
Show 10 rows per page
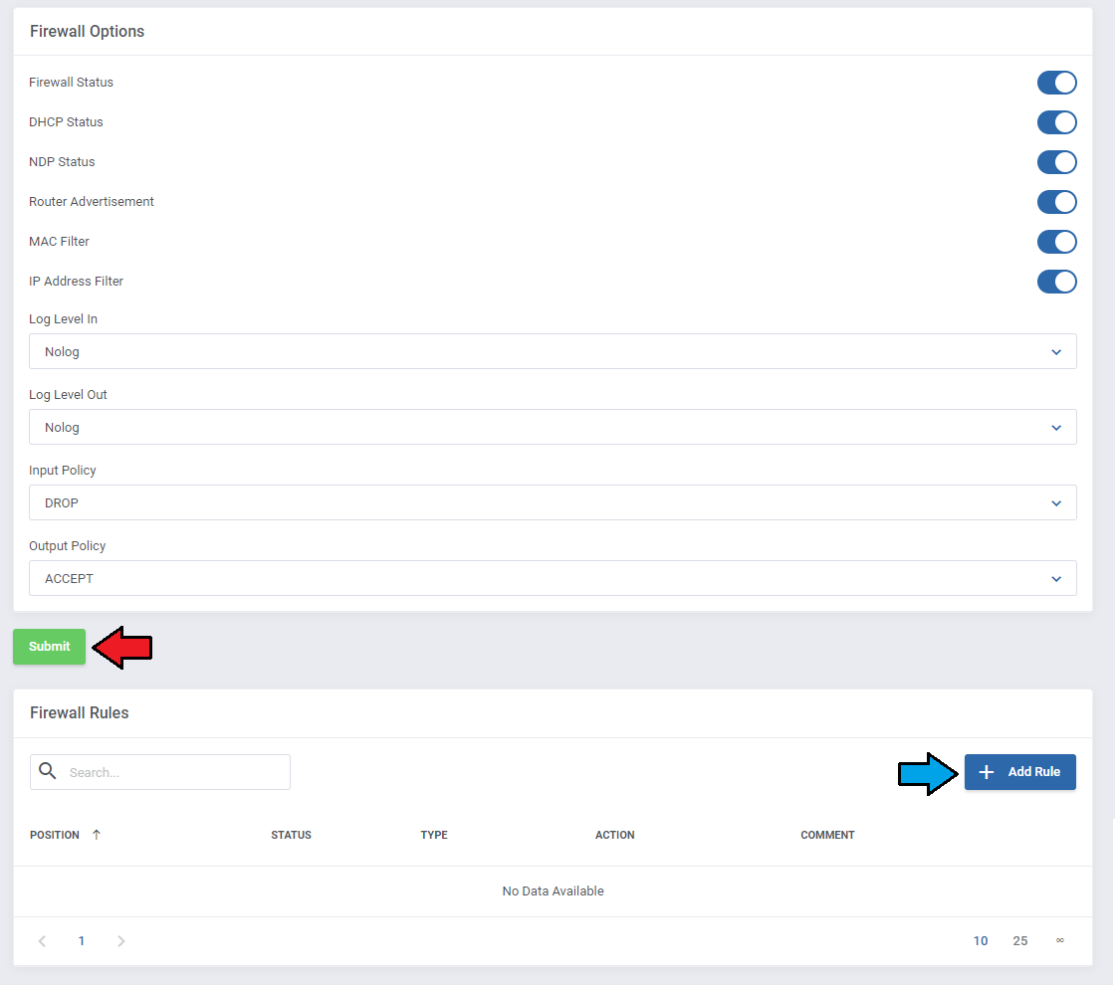click(x=981, y=941)
